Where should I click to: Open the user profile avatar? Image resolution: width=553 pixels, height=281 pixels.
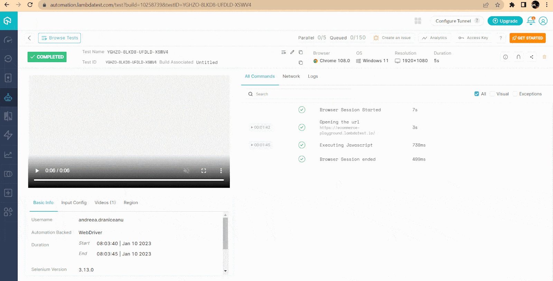coord(543,21)
